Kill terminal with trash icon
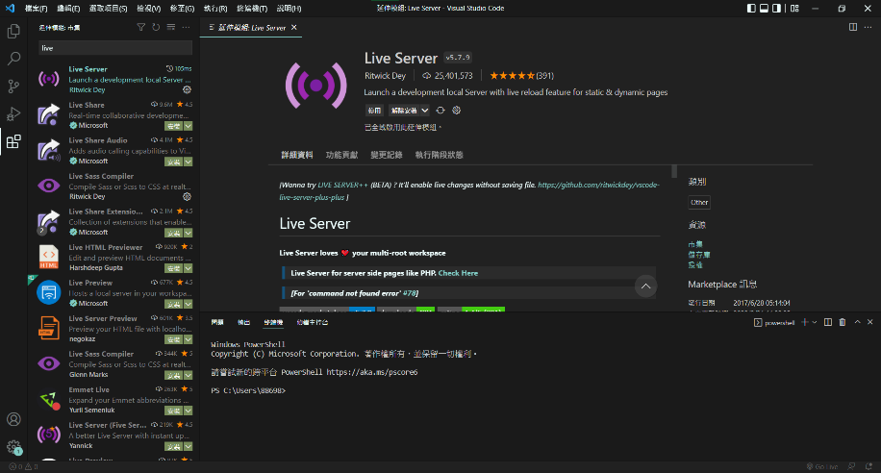The height and width of the screenshot is (473, 881). point(843,322)
